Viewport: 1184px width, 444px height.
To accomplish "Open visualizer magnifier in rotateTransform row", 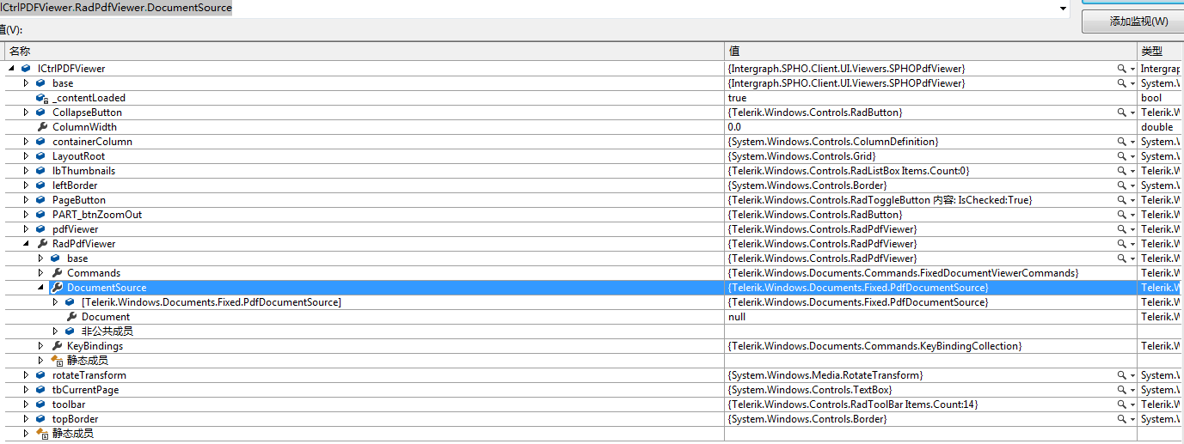I will coord(1121,375).
